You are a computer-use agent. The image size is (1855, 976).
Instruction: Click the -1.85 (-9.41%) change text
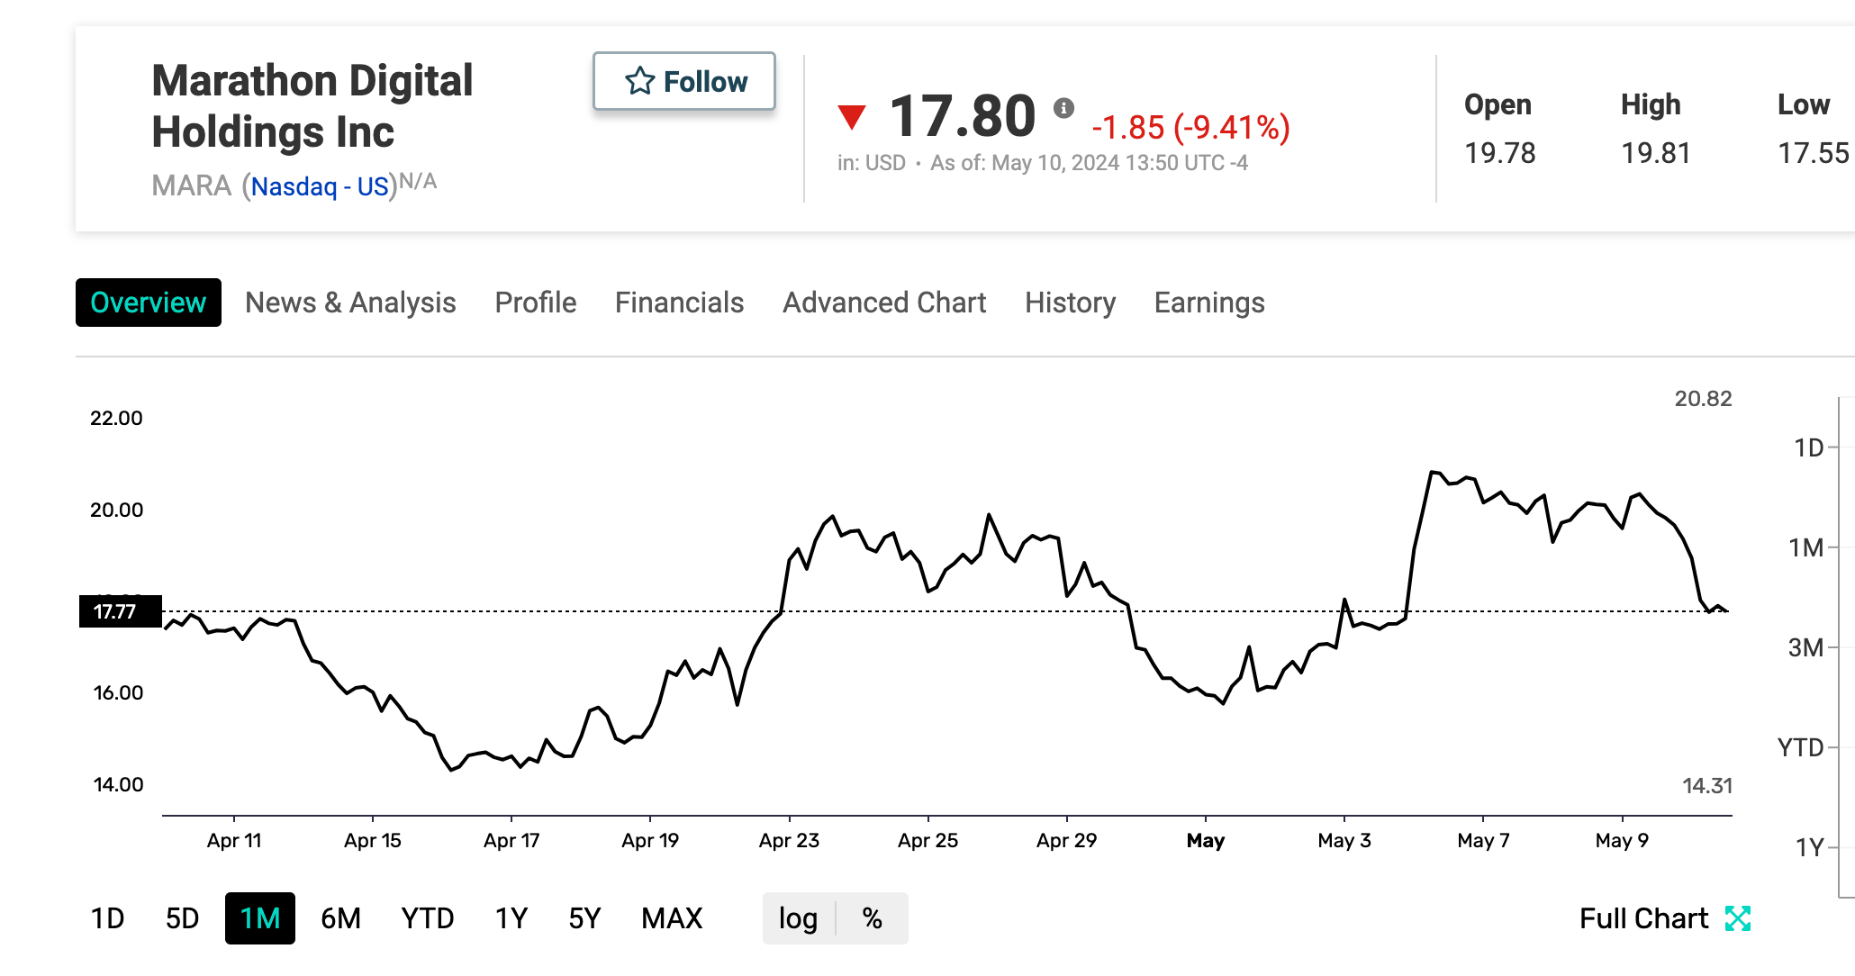tap(1190, 128)
